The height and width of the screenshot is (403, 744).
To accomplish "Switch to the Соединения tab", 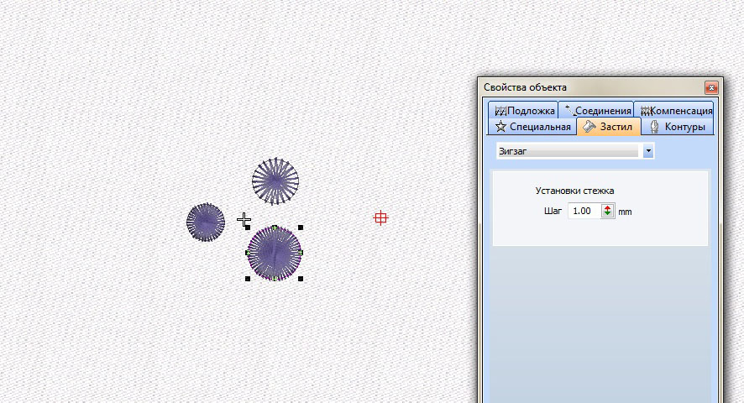I will click(x=596, y=111).
